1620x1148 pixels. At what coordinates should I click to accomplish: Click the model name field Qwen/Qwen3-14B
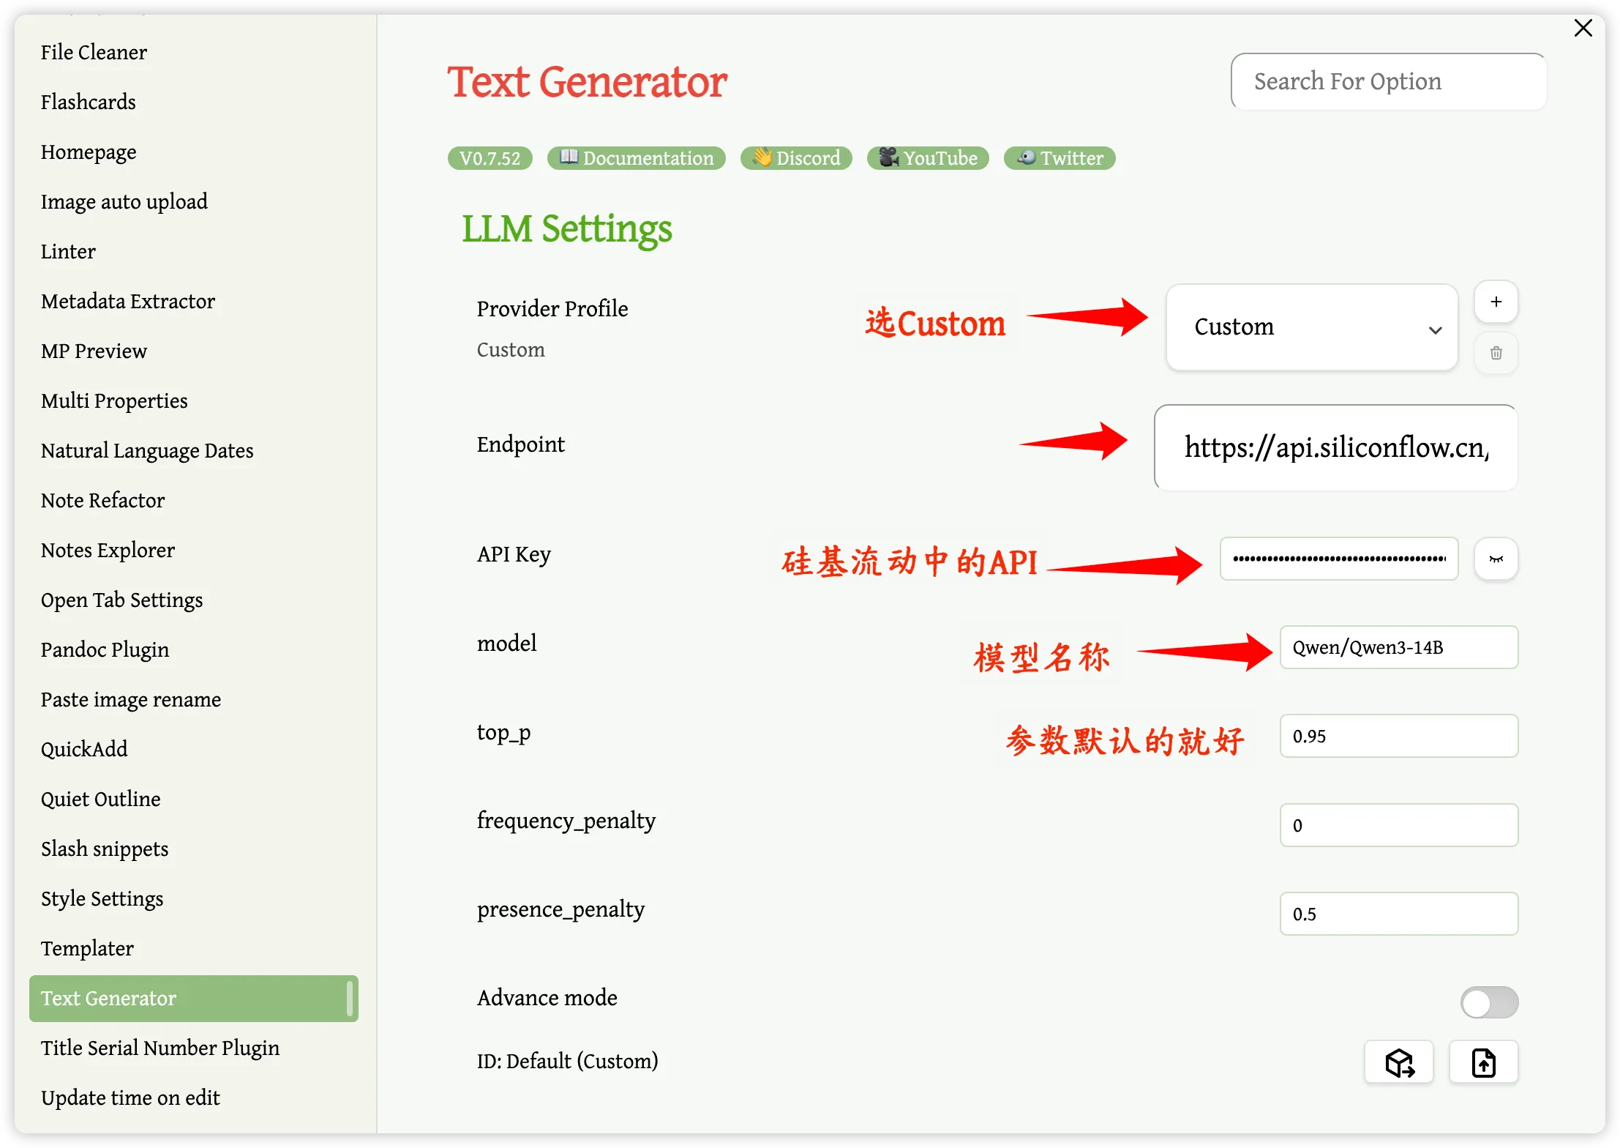1398,647
